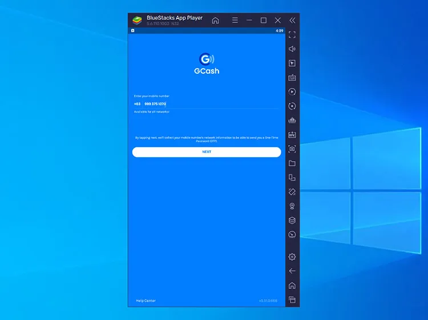This screenshot has height=320, width=428.
Task: Rotate the screen using rotate icon
Action: coord(292,192)
